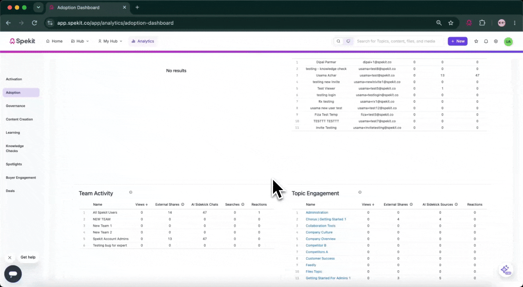The width and height of the screenshot is (523, 287).
Task: Show info for AI Sidekick Sources column
Action: 456,204
